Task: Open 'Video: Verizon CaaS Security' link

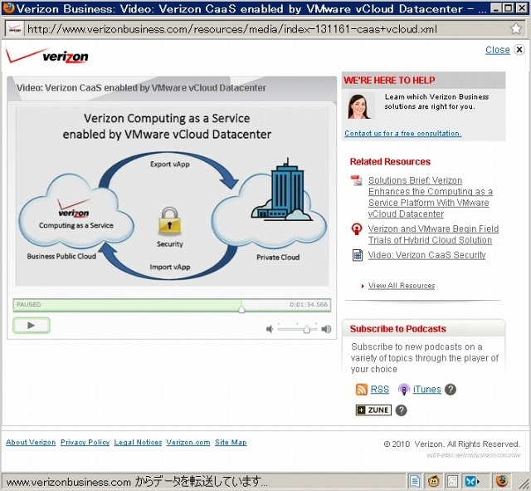Action: pos(426,255)
